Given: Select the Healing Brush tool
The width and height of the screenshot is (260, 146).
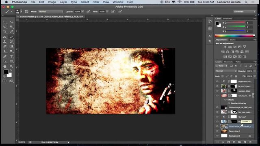Looking at the screenshot, I should click(x=5, y=37).
